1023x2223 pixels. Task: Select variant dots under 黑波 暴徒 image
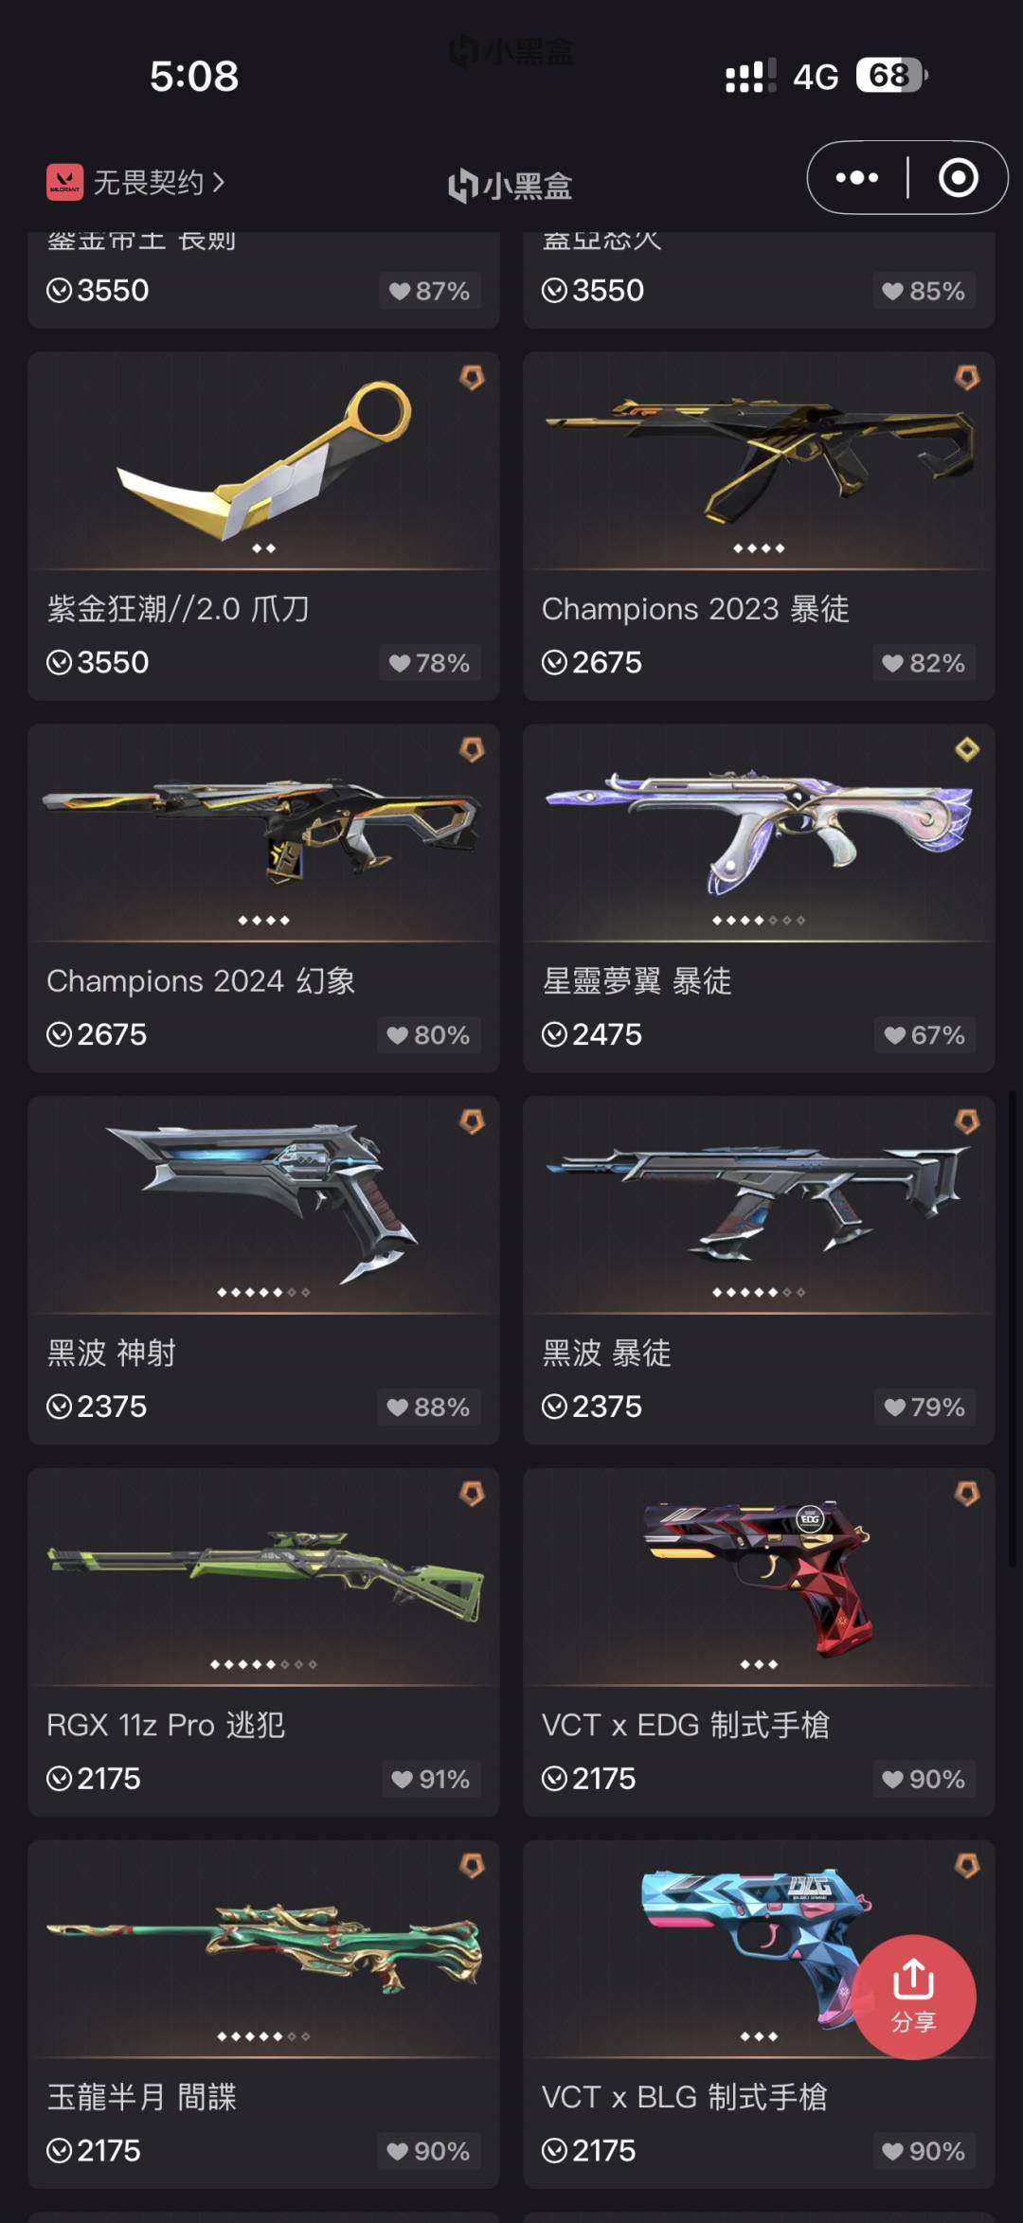[x=759, y=1292]
